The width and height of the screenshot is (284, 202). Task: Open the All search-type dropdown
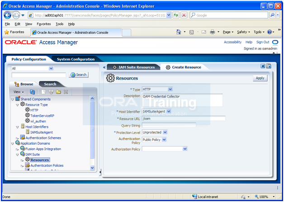tap(51, 68)
